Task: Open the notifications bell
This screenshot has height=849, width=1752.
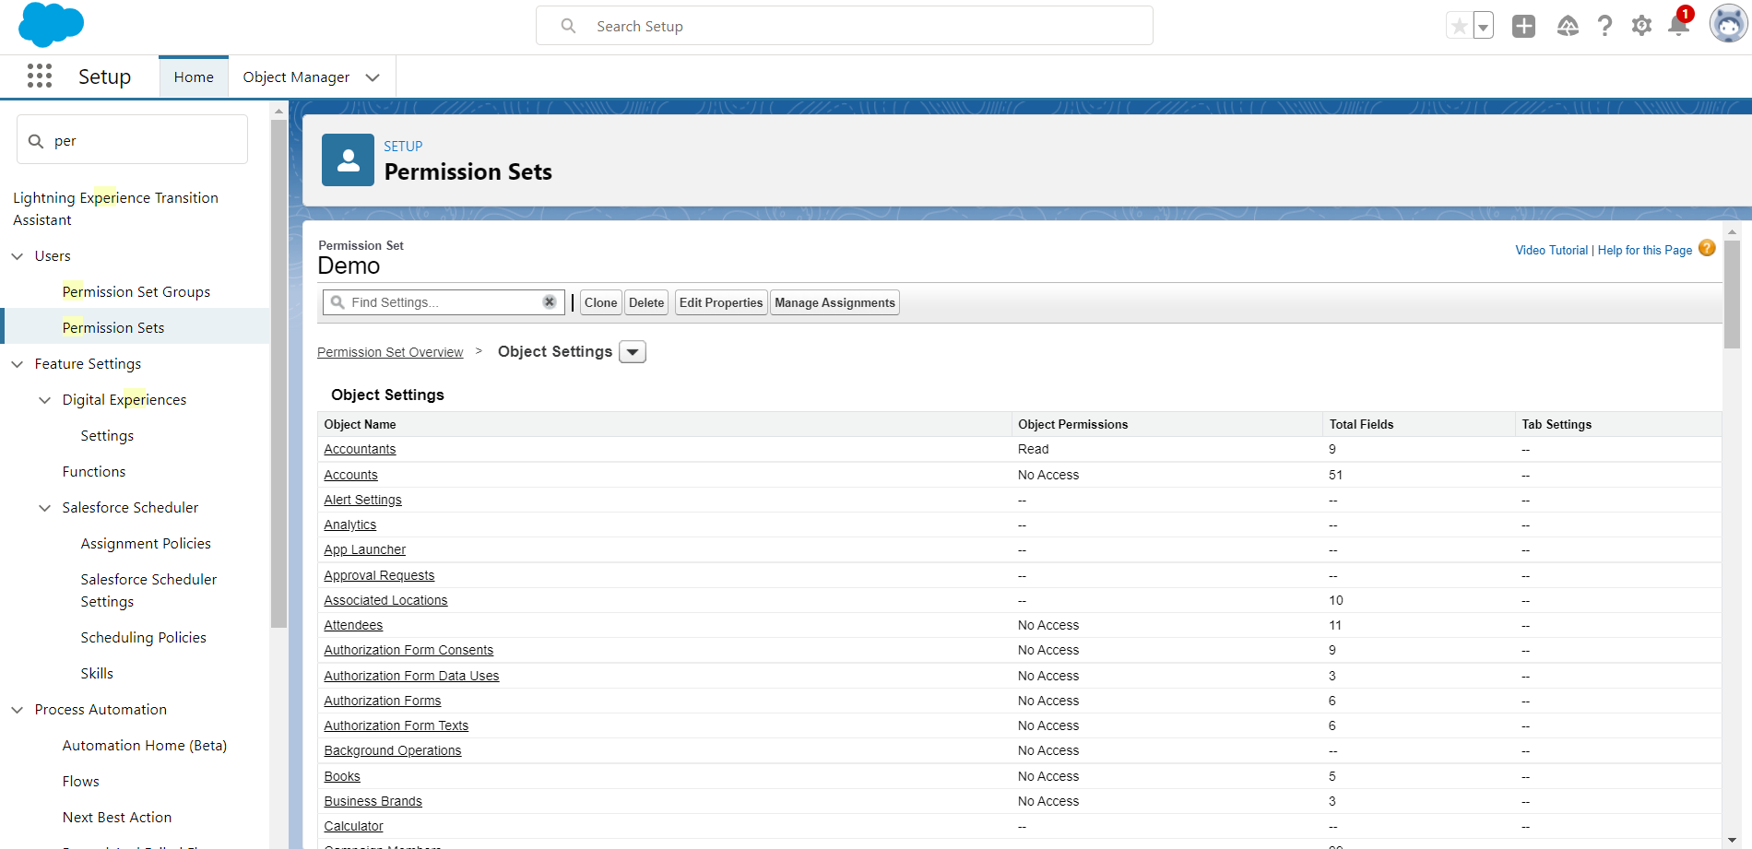Action: tap(1678, 26)
